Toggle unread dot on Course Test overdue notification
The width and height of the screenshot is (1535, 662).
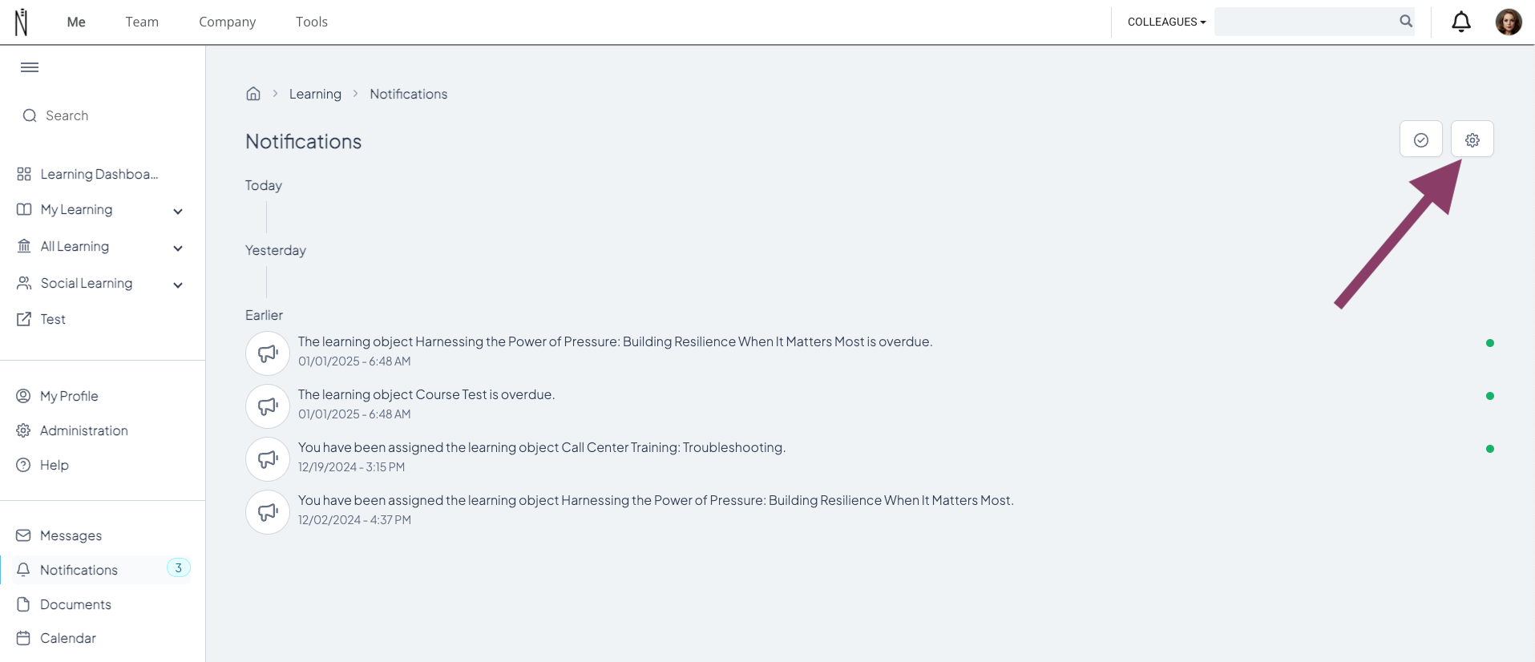pyautogui.click(x=1489, y=396)
